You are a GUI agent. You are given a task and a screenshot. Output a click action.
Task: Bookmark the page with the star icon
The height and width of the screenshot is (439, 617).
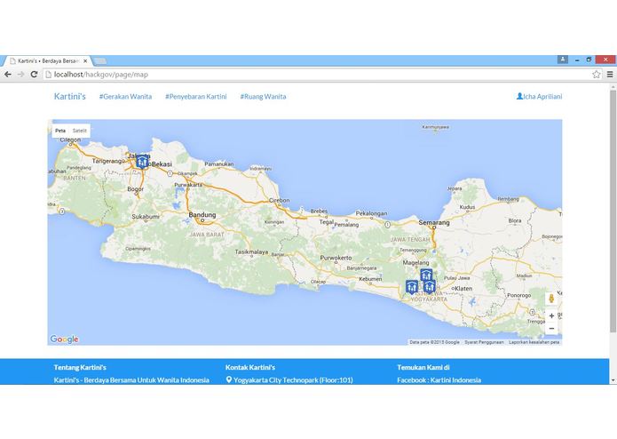click(x=597, y=75)
